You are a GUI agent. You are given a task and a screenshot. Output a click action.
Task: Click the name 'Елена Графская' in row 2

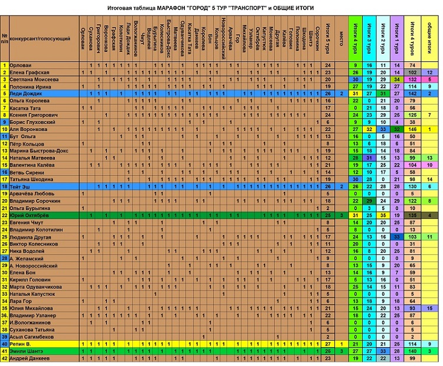(x=30, y=73)
